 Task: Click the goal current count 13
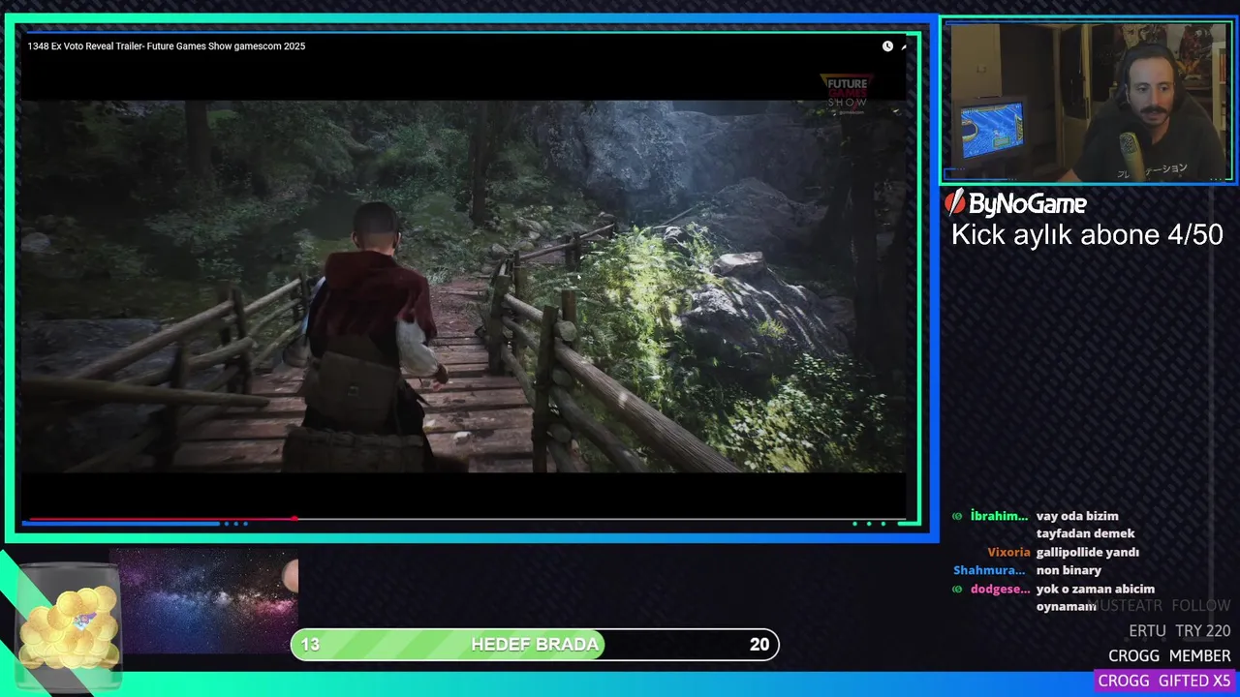tap(310, 645)
